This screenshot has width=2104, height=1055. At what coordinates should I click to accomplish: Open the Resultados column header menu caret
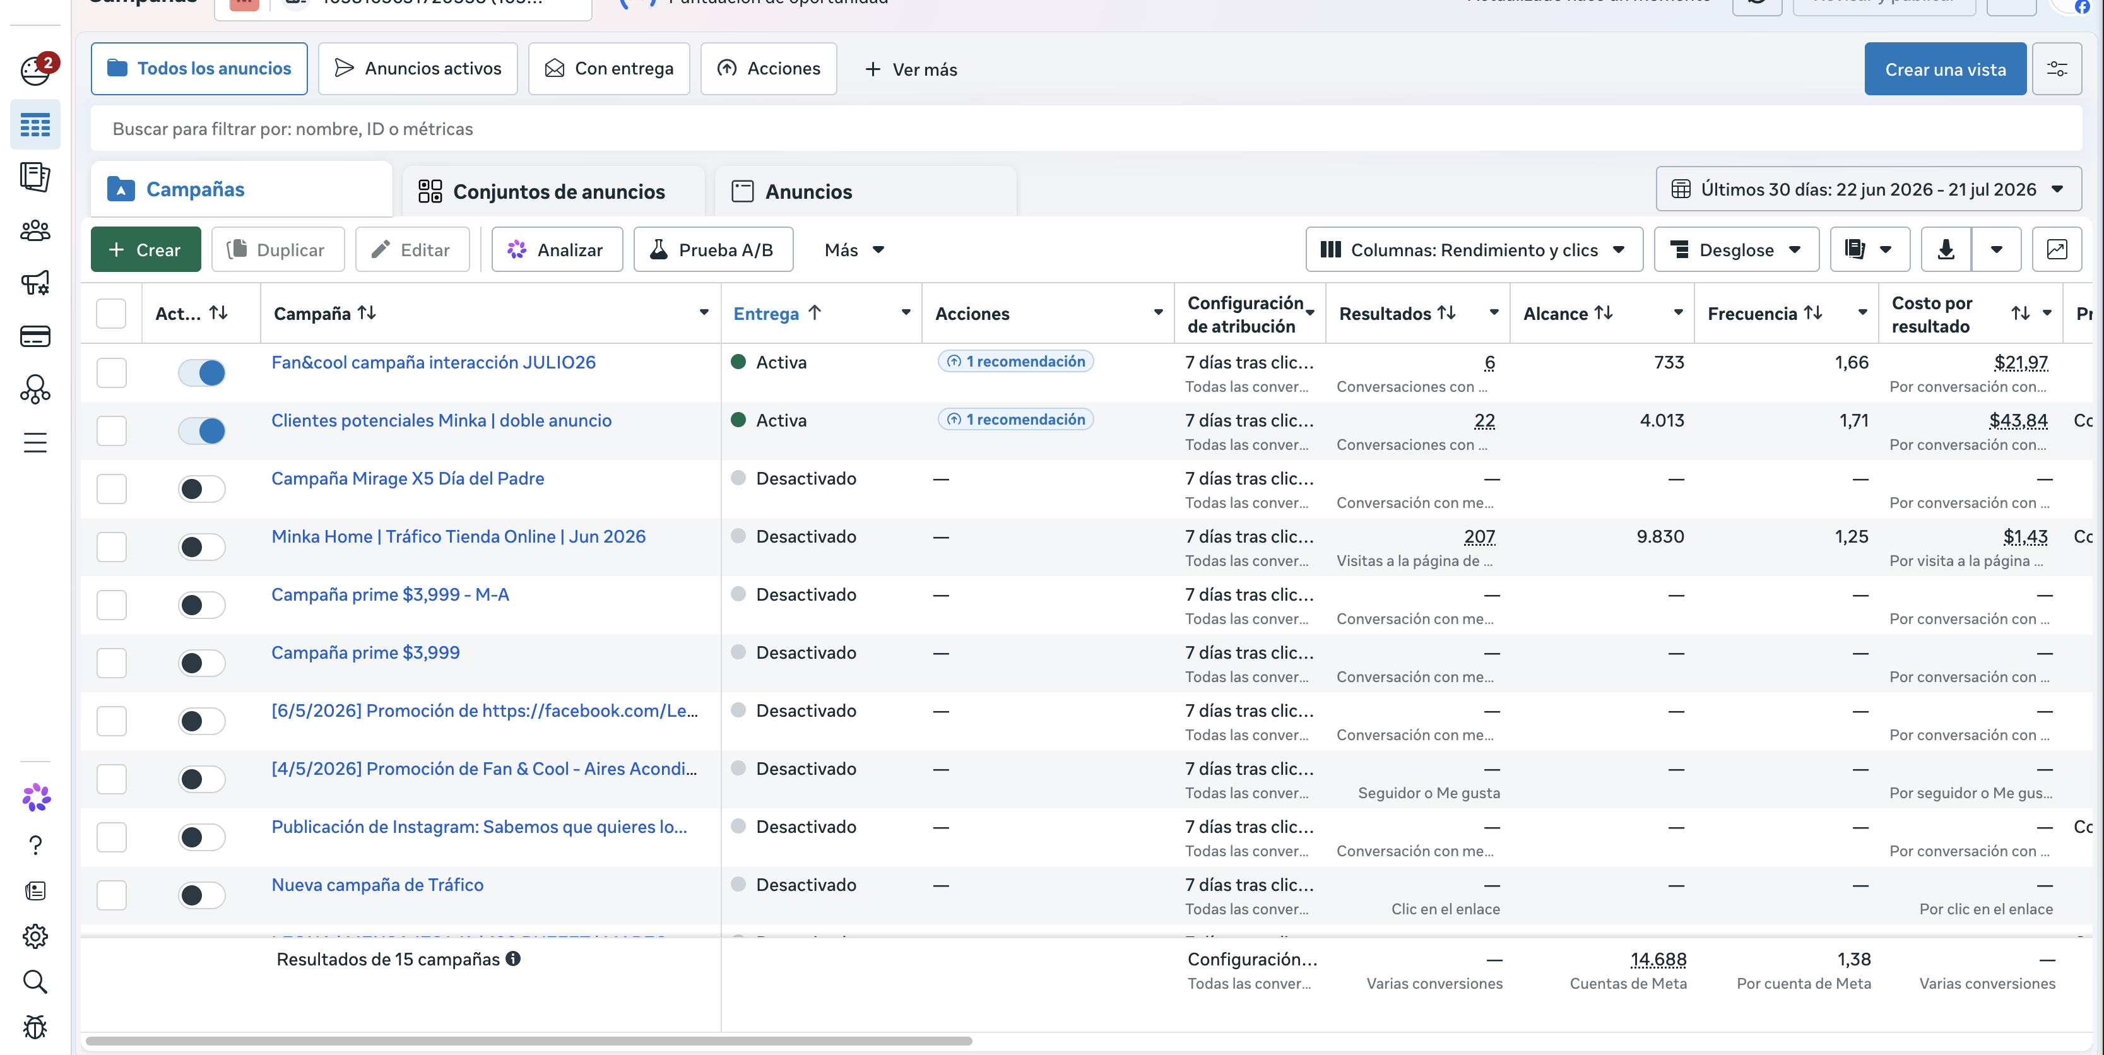coord(1494,313)
